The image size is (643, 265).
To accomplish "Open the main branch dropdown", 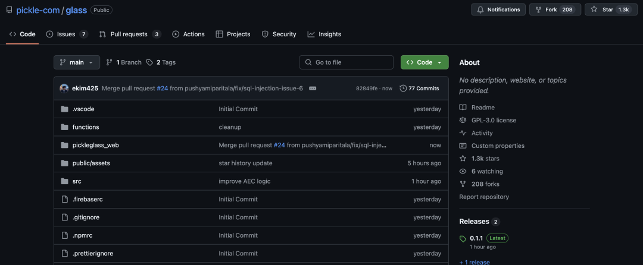I will pos(77,62).
